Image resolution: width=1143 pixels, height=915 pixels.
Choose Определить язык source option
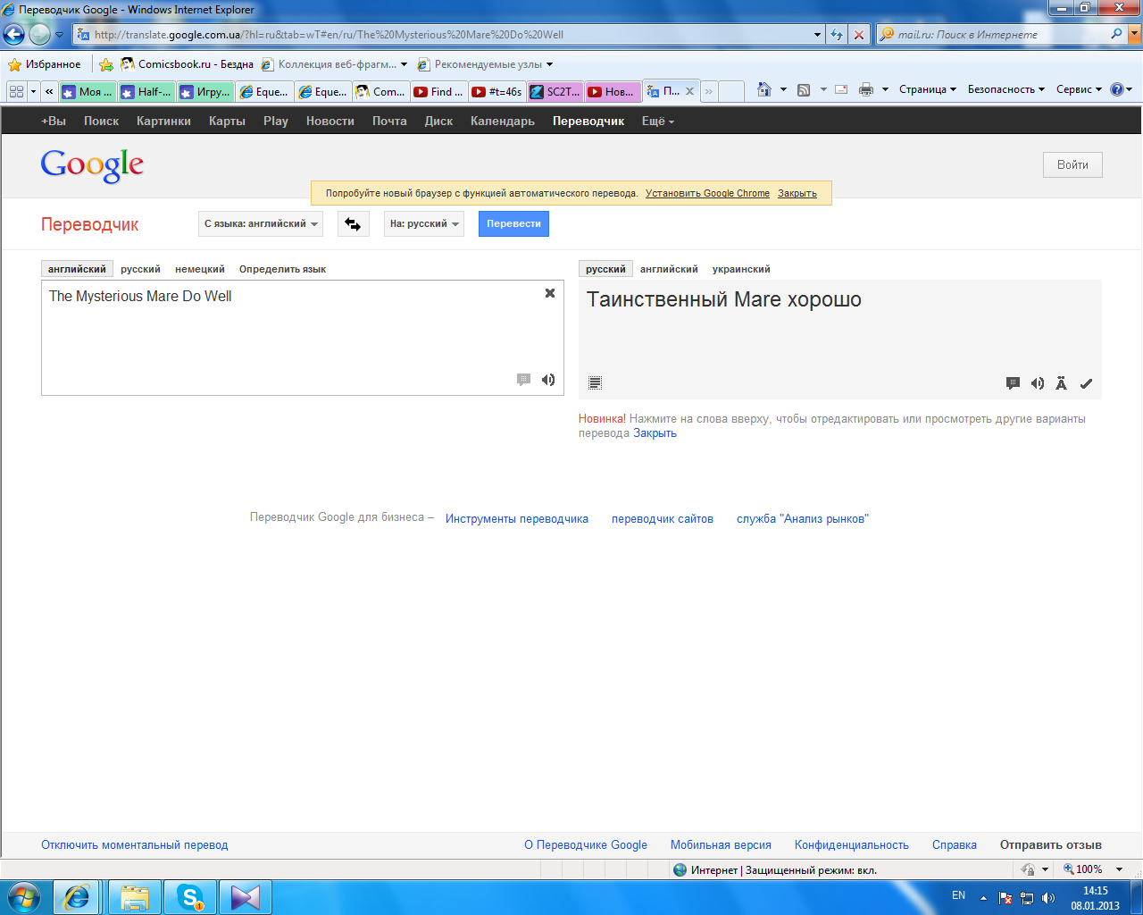click(x=282, y=269)
